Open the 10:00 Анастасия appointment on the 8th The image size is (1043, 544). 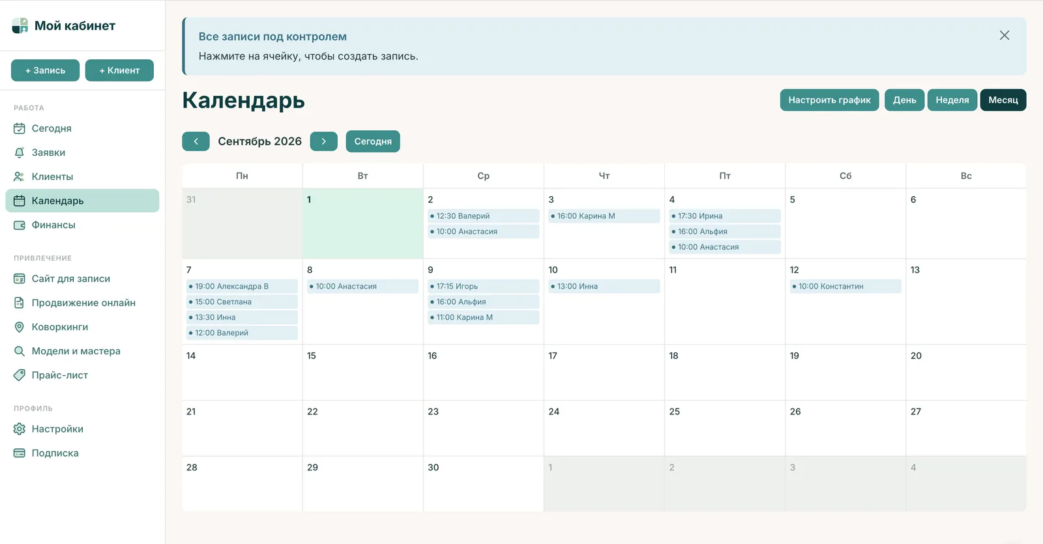click(x=362, y=286)
